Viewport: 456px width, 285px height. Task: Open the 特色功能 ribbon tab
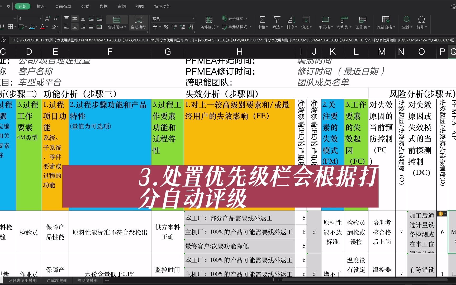(x=162, y=6)
